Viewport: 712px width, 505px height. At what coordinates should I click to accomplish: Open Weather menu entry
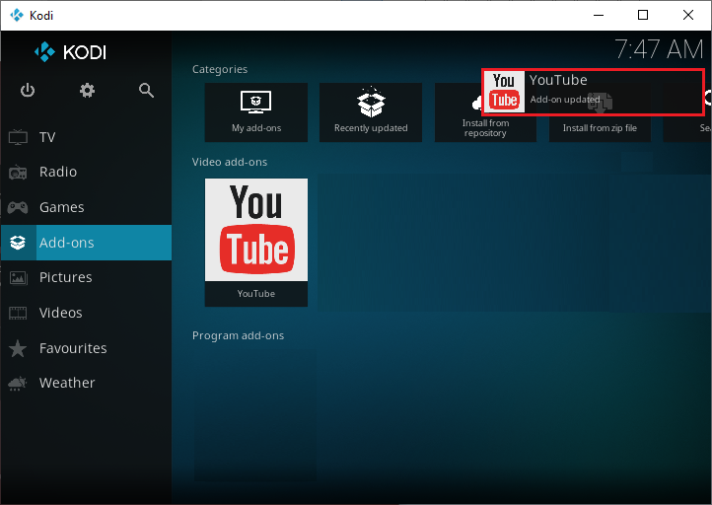[x=86, y=383]
